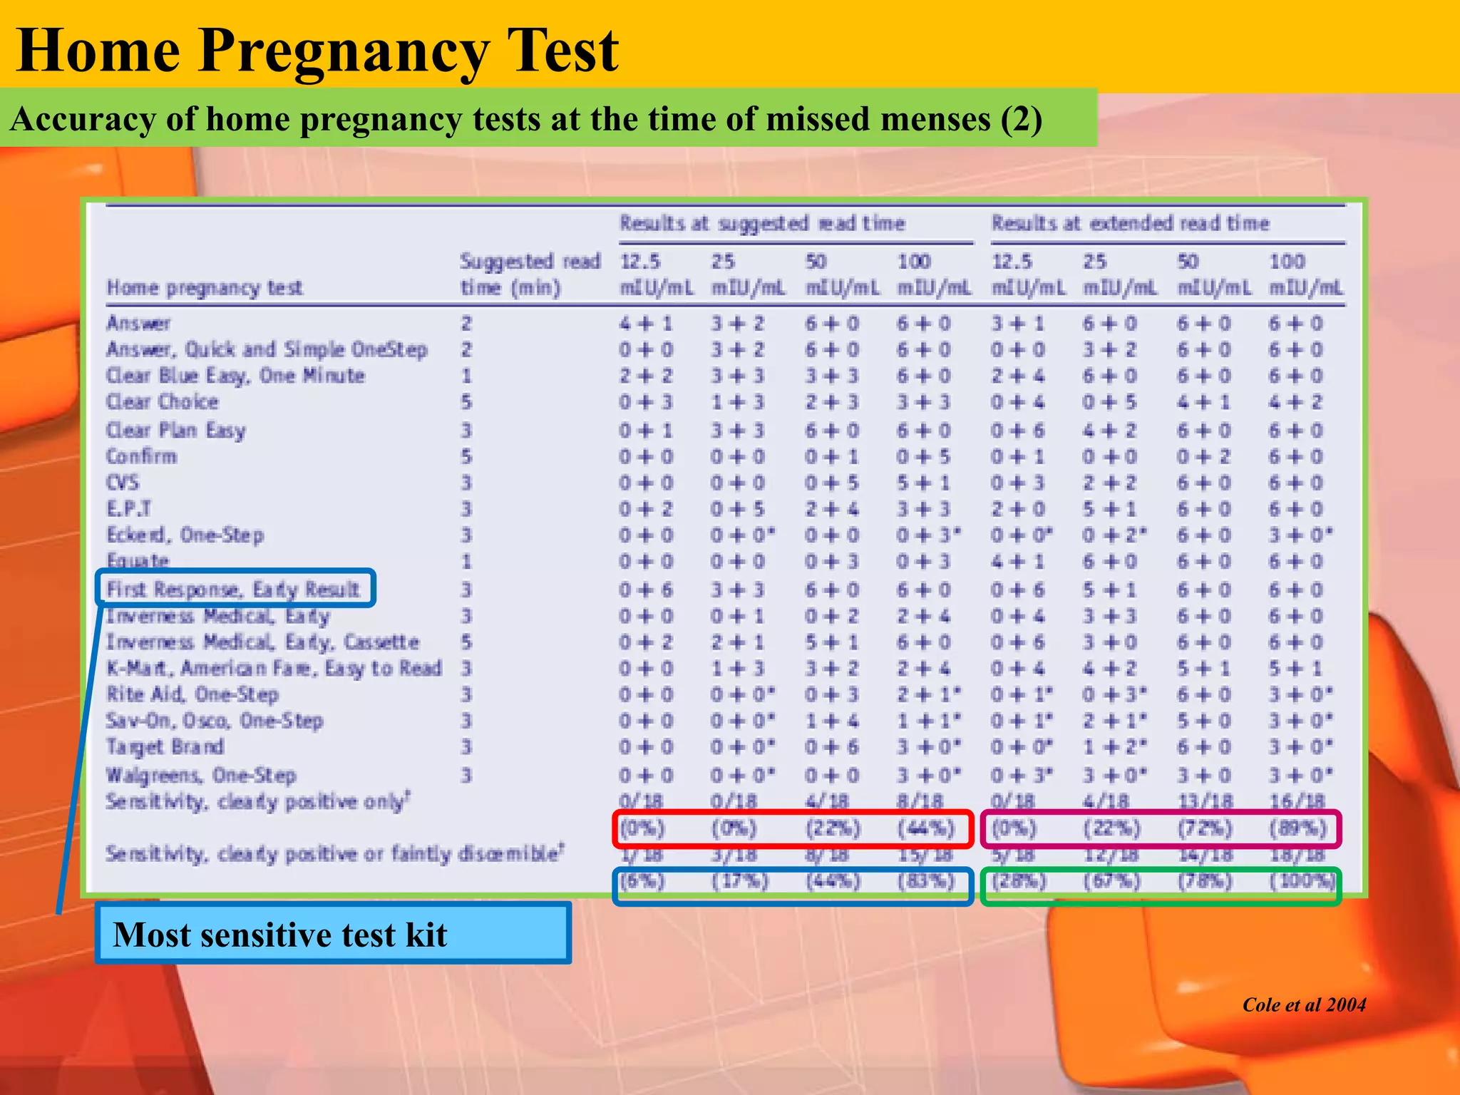
Task: Select the 'Rite Aid, One-Step' row name
Action: pos(192,694)
